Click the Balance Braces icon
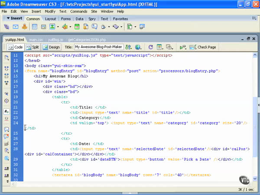Screen dimensions: 260x195 (6, 101)
